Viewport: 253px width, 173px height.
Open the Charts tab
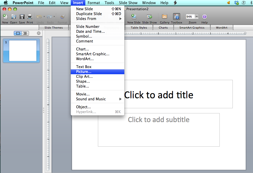tap(163, 28)
